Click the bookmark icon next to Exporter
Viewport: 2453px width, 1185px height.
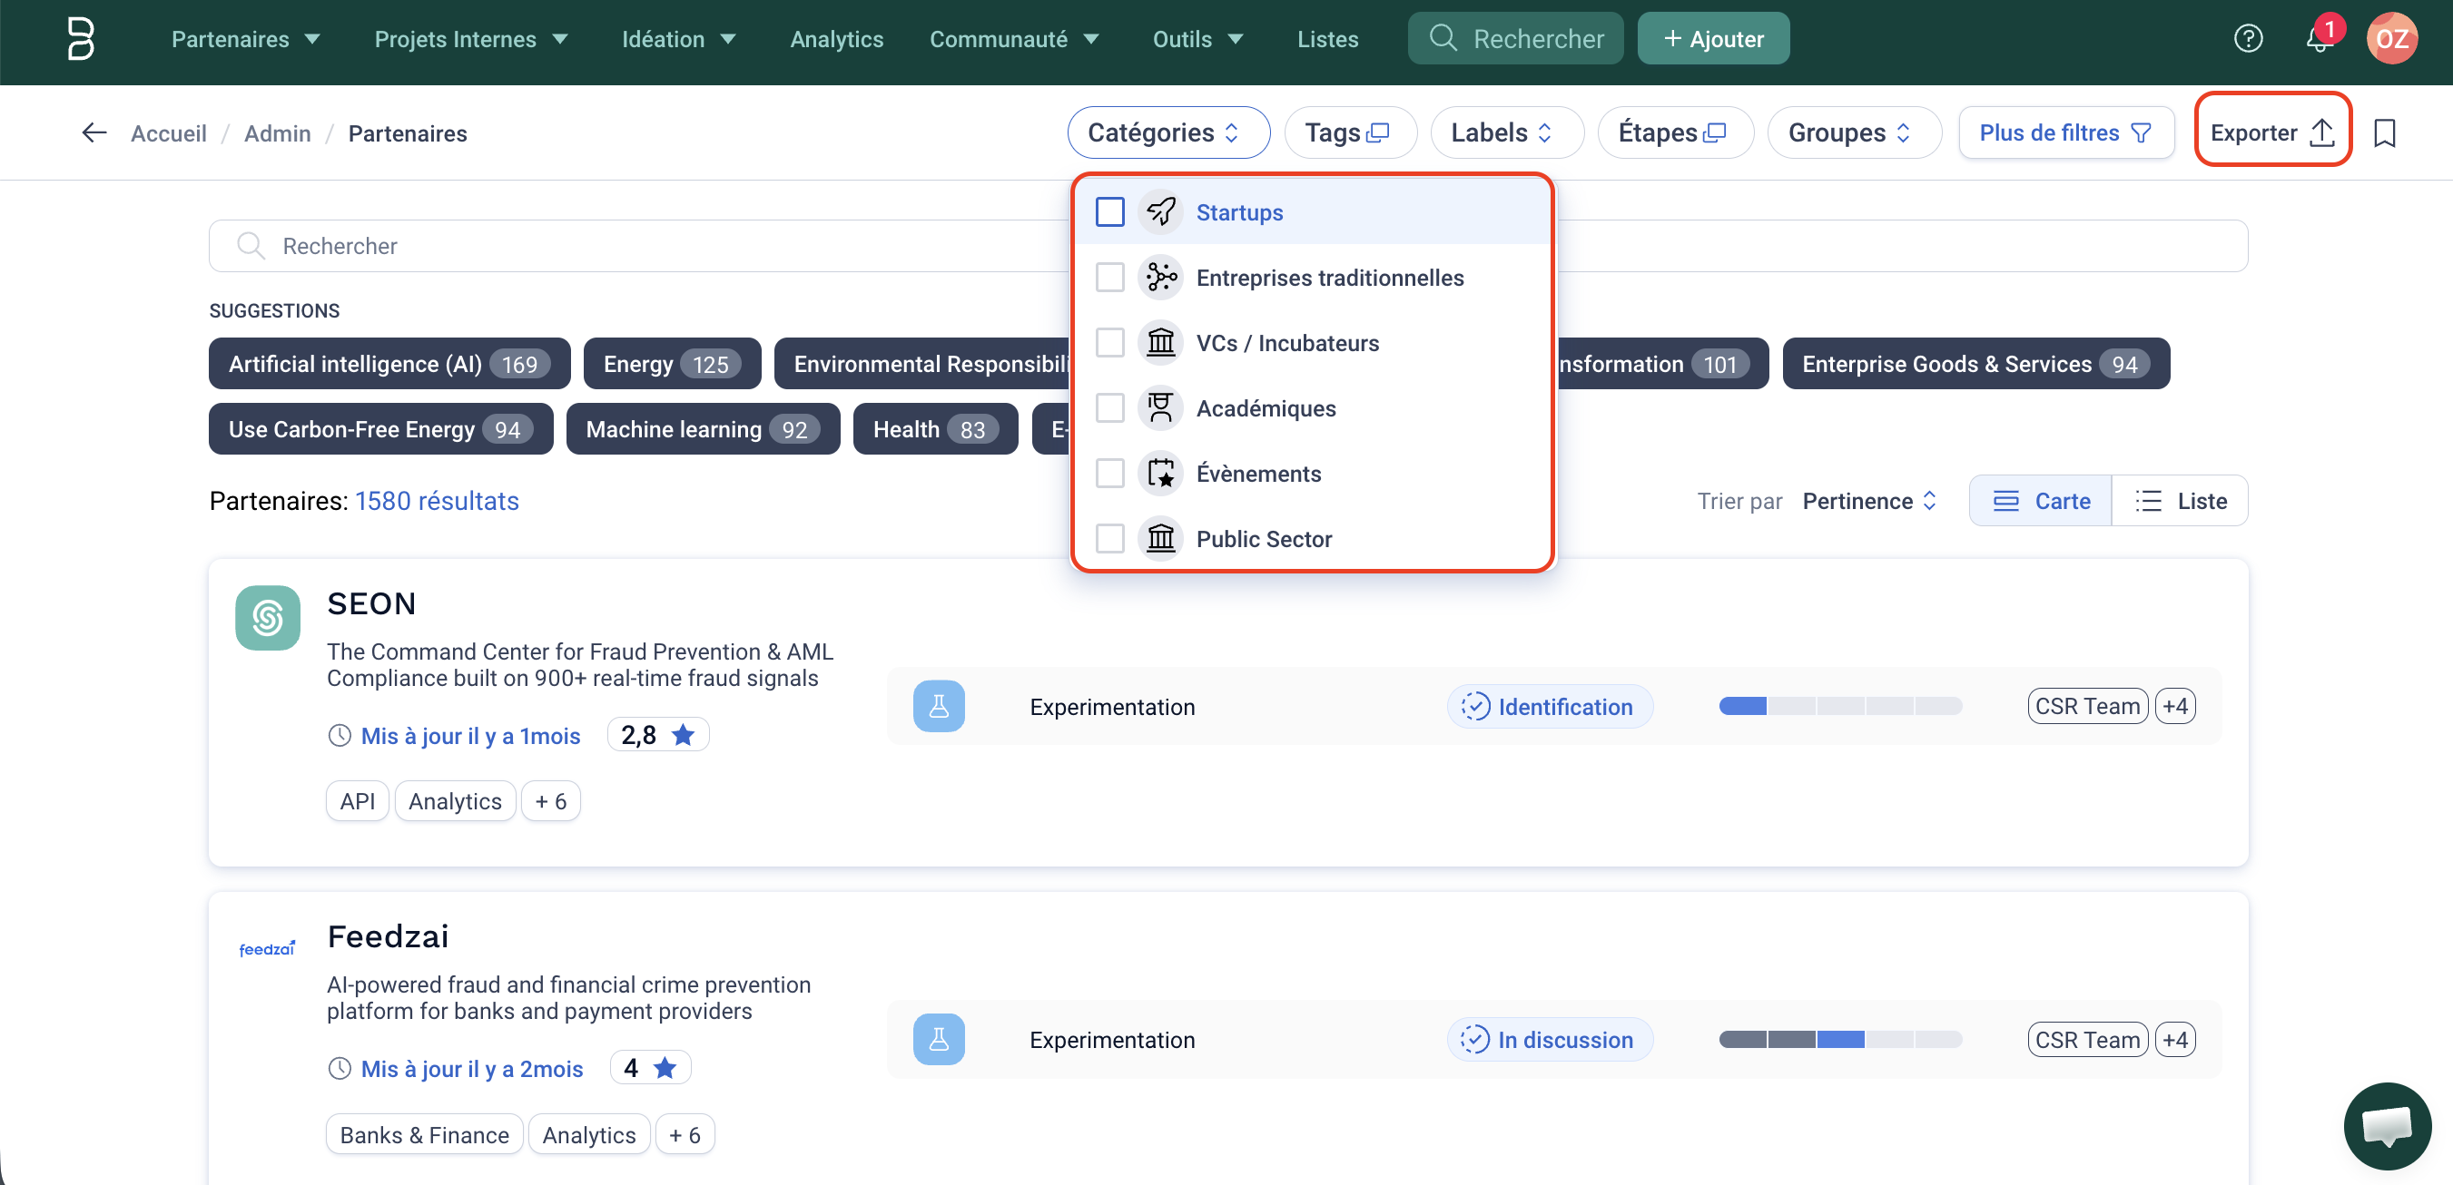[x=2383, y=133]
